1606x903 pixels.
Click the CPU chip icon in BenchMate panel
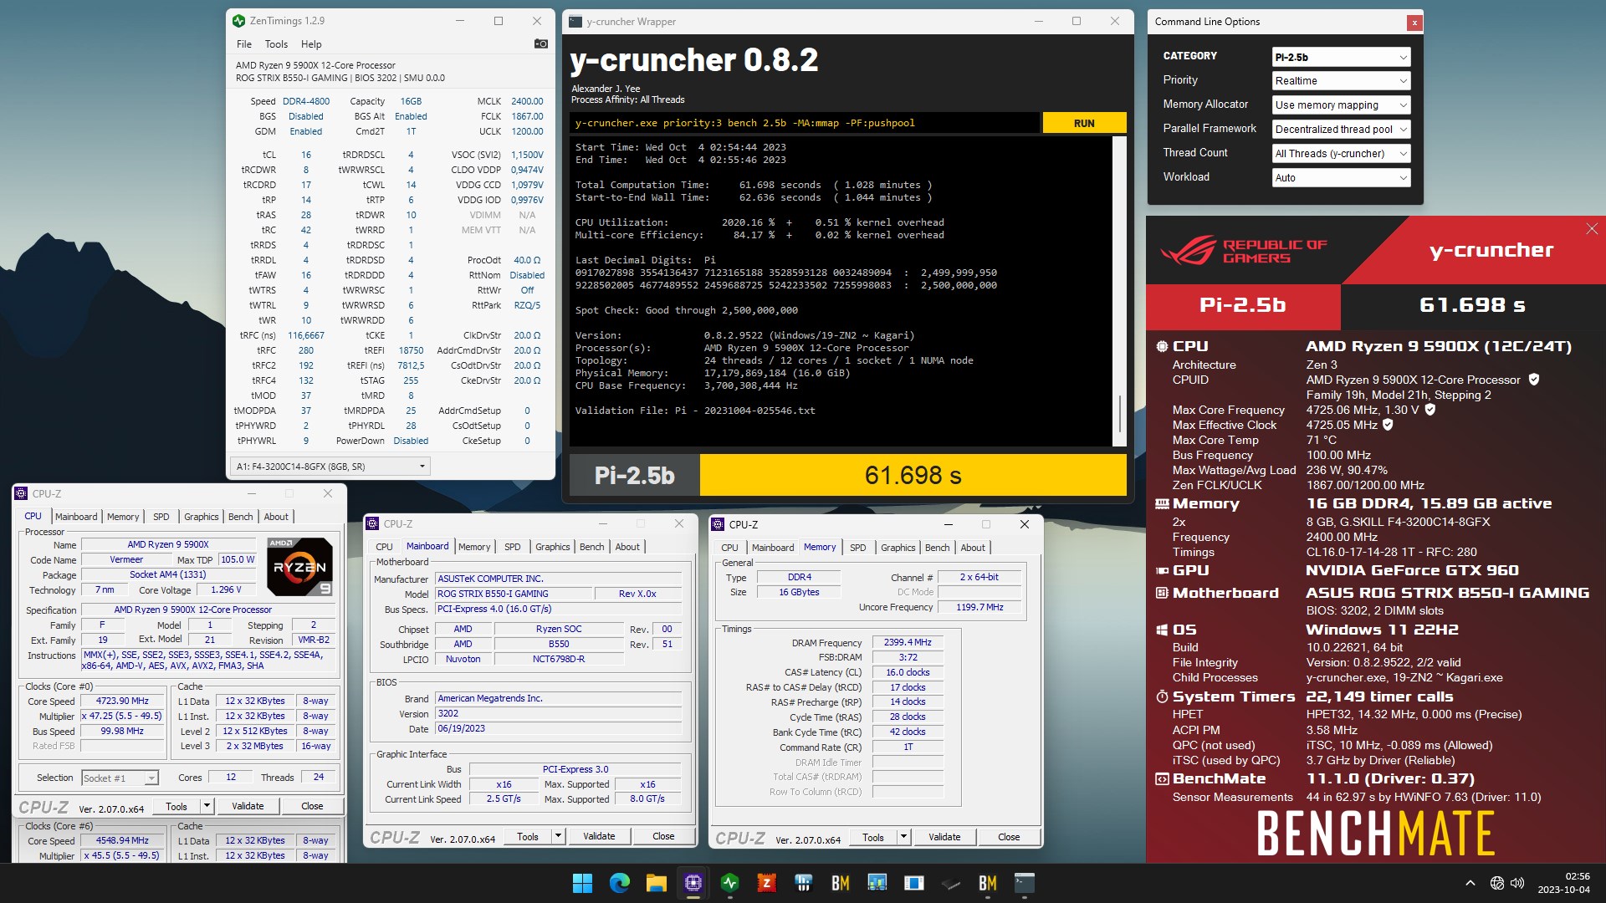coord(1162,346)
